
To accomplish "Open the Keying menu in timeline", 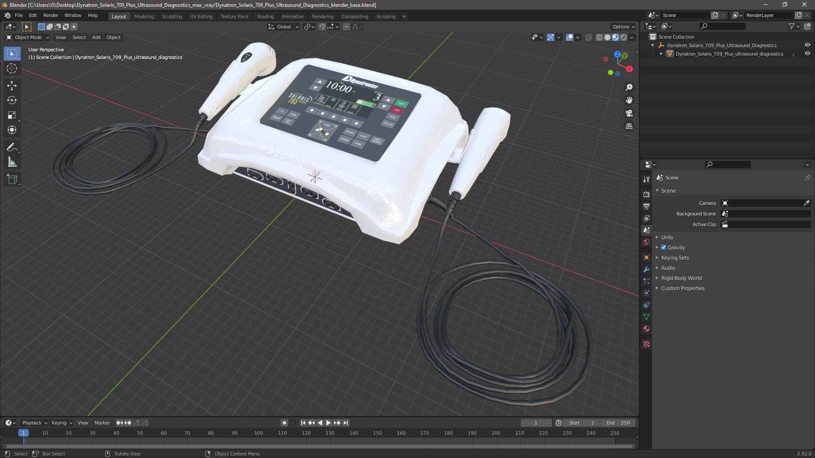I will pos(62,423).
